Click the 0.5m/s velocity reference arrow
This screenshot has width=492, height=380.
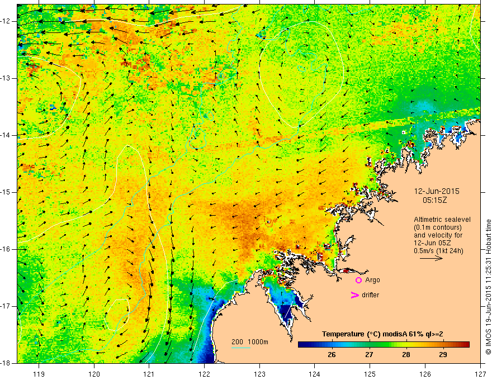(x=431, y=258)
